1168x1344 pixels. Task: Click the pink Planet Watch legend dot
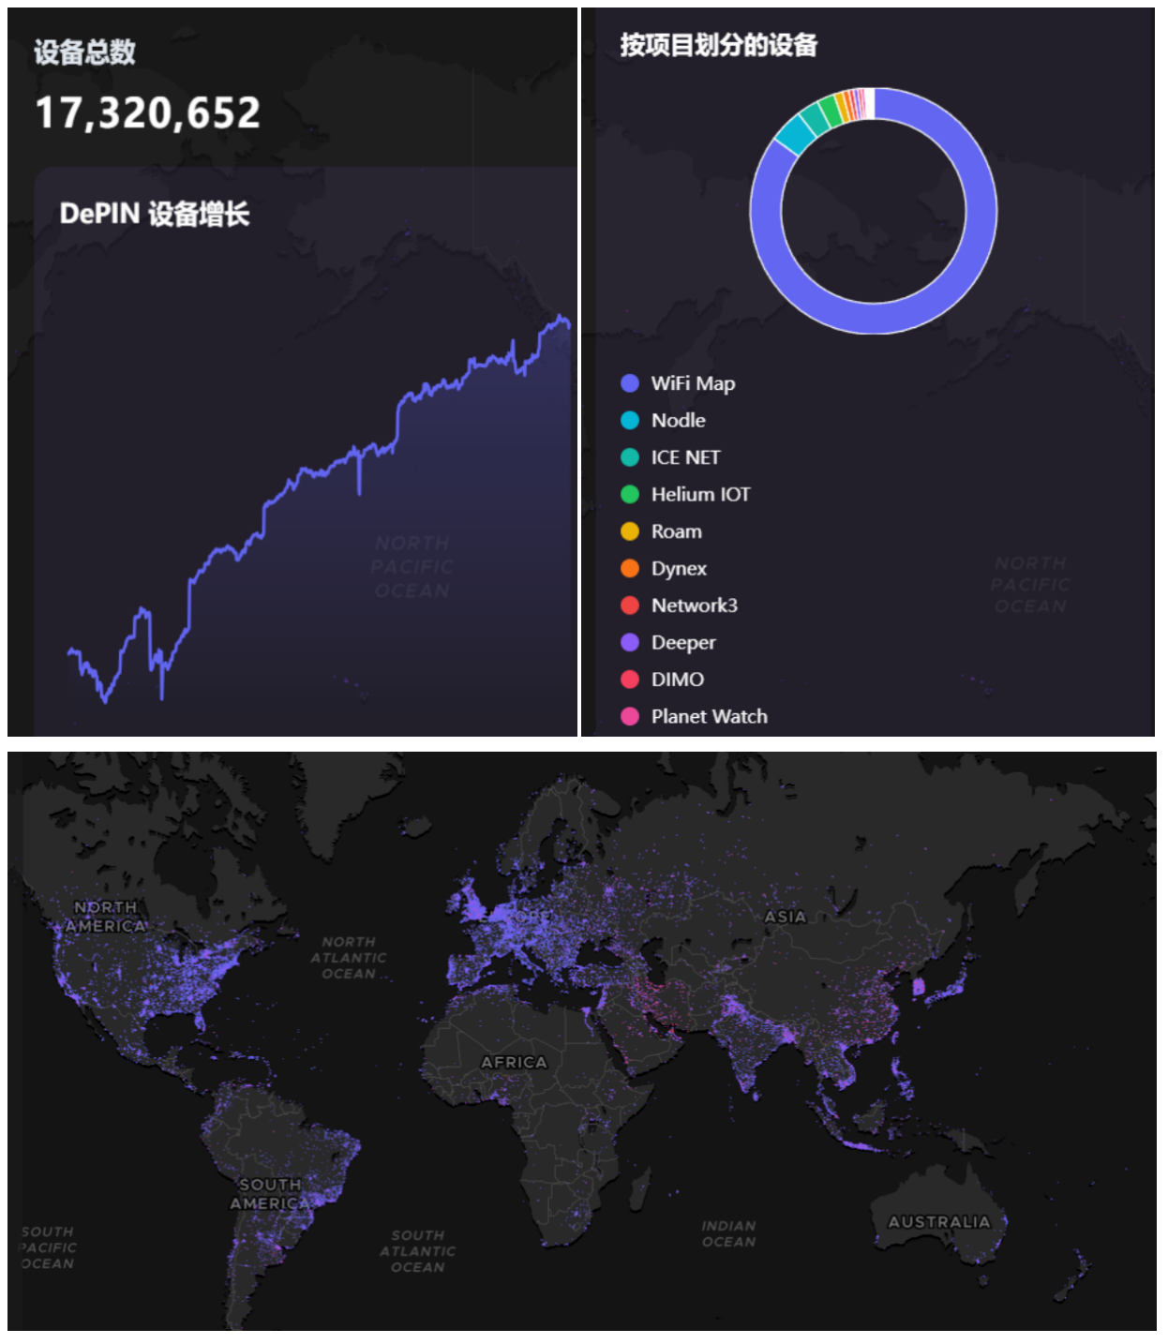pyautogui.click(x=630, y=717)
